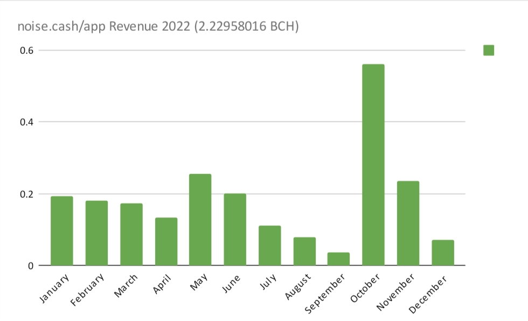Click the '0' y-axis value
Screen dimensions: 528x321
click(31, 266)
